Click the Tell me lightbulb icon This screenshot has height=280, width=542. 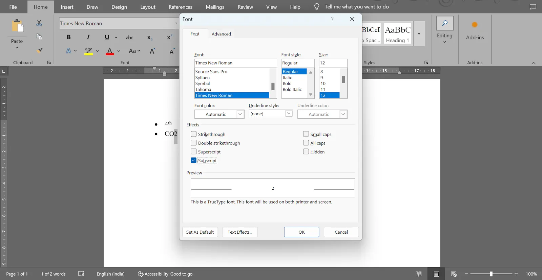click(317, 7)
